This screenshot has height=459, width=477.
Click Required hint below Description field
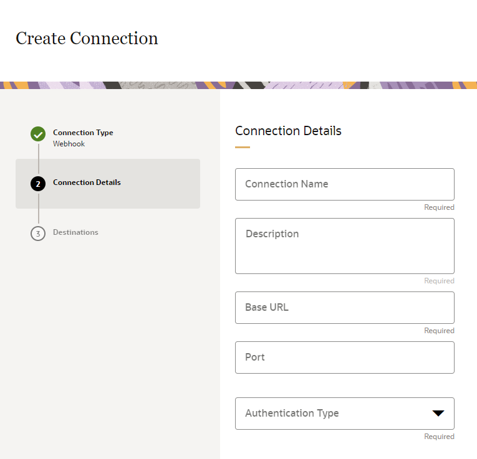[439, 281]
